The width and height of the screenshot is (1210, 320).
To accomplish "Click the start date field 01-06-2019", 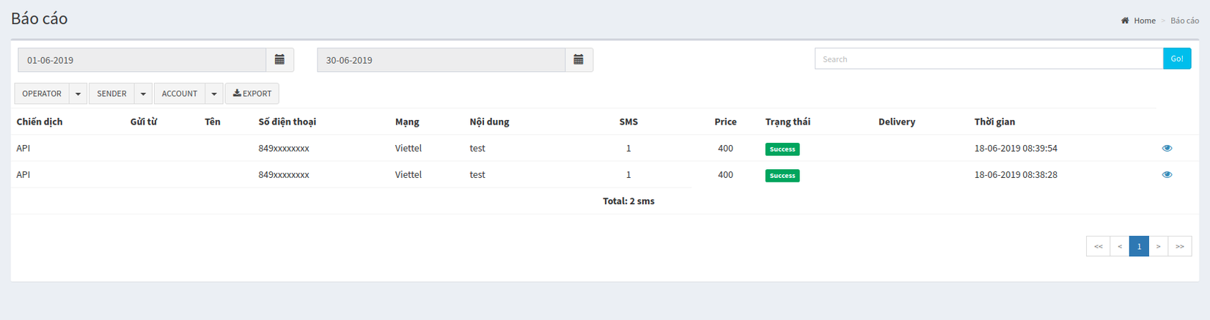I will click(x=142, y=60).
